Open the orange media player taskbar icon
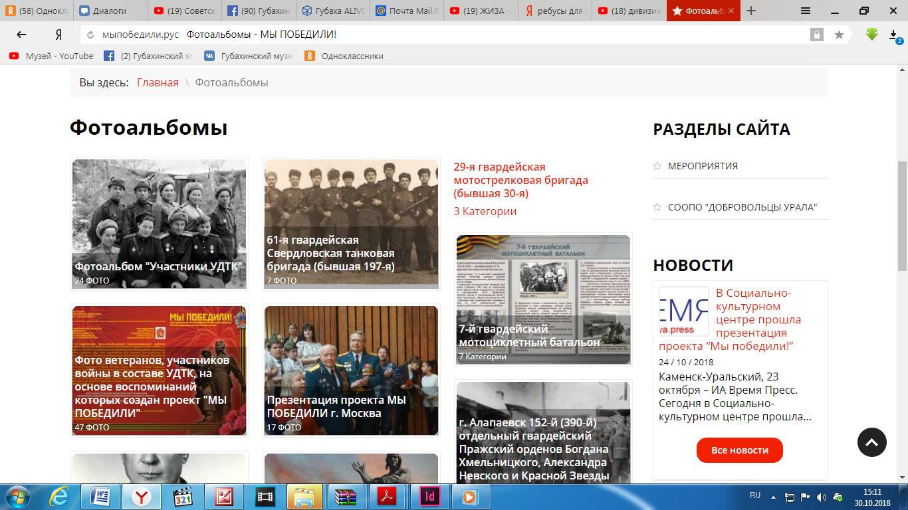 (469, 497)
